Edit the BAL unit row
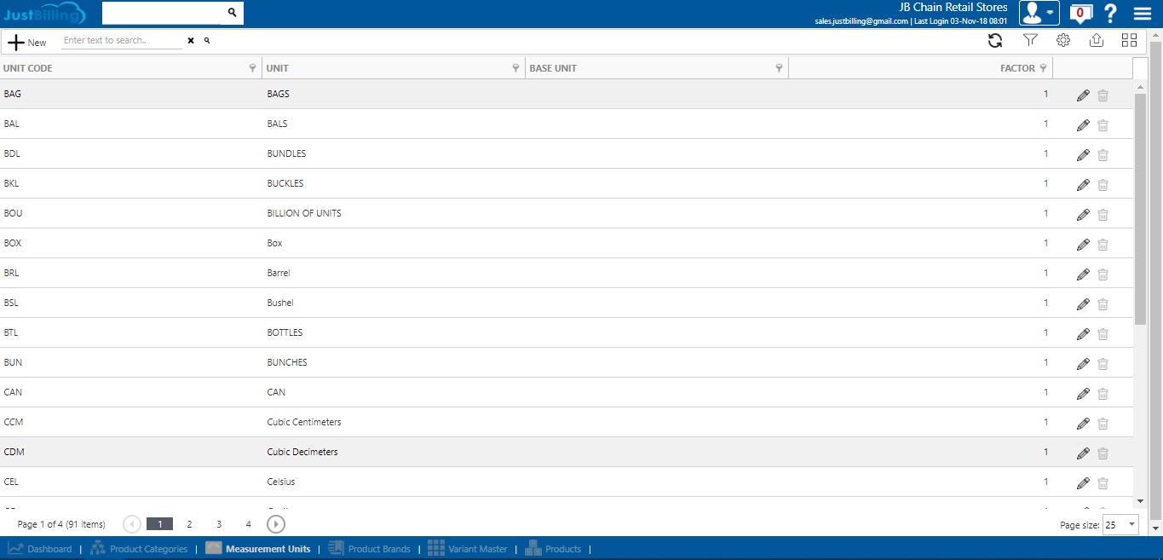Viewport: 1163px width, 560px height. coord(1083,125)
